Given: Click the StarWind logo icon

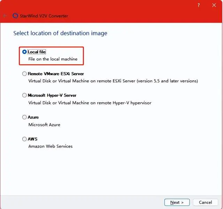Looking at the screenshot, I should pyautogui.click(x=15, y=16).
